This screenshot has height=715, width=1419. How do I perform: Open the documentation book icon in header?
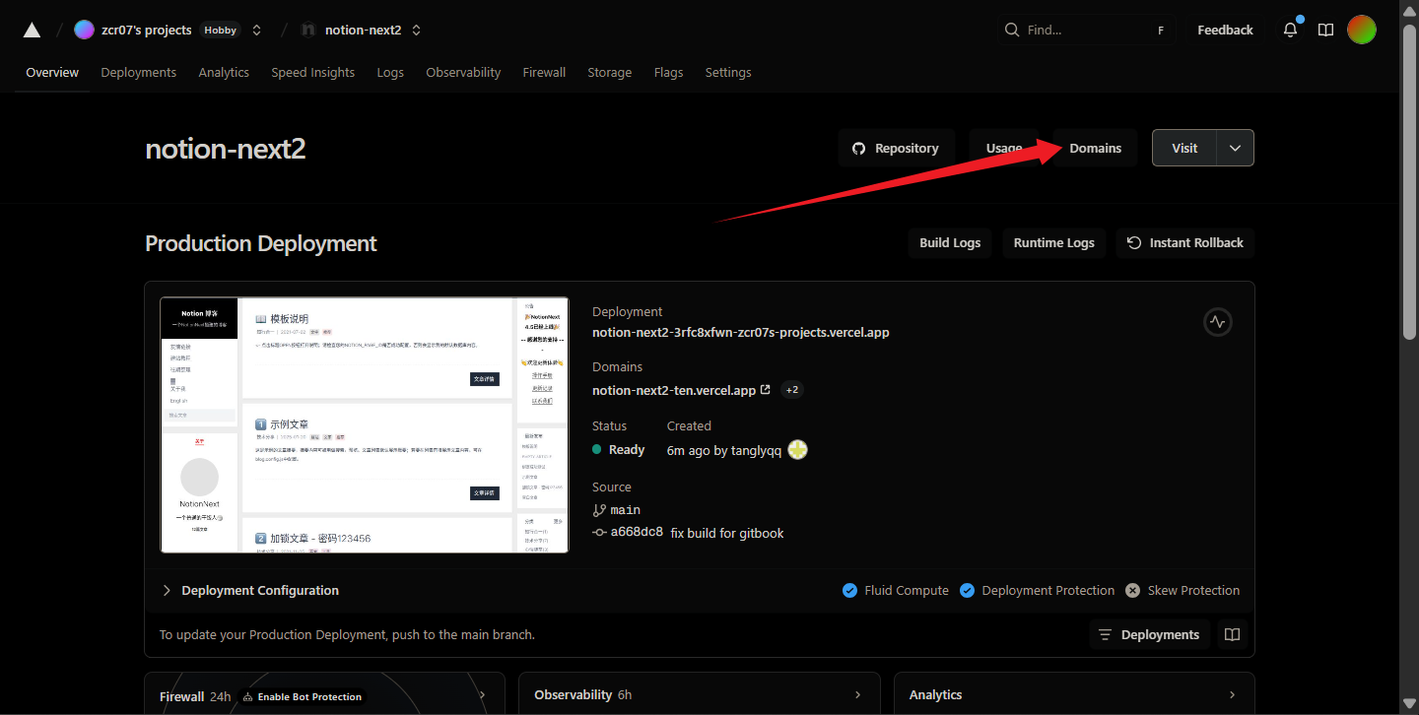coord(1325,30)
